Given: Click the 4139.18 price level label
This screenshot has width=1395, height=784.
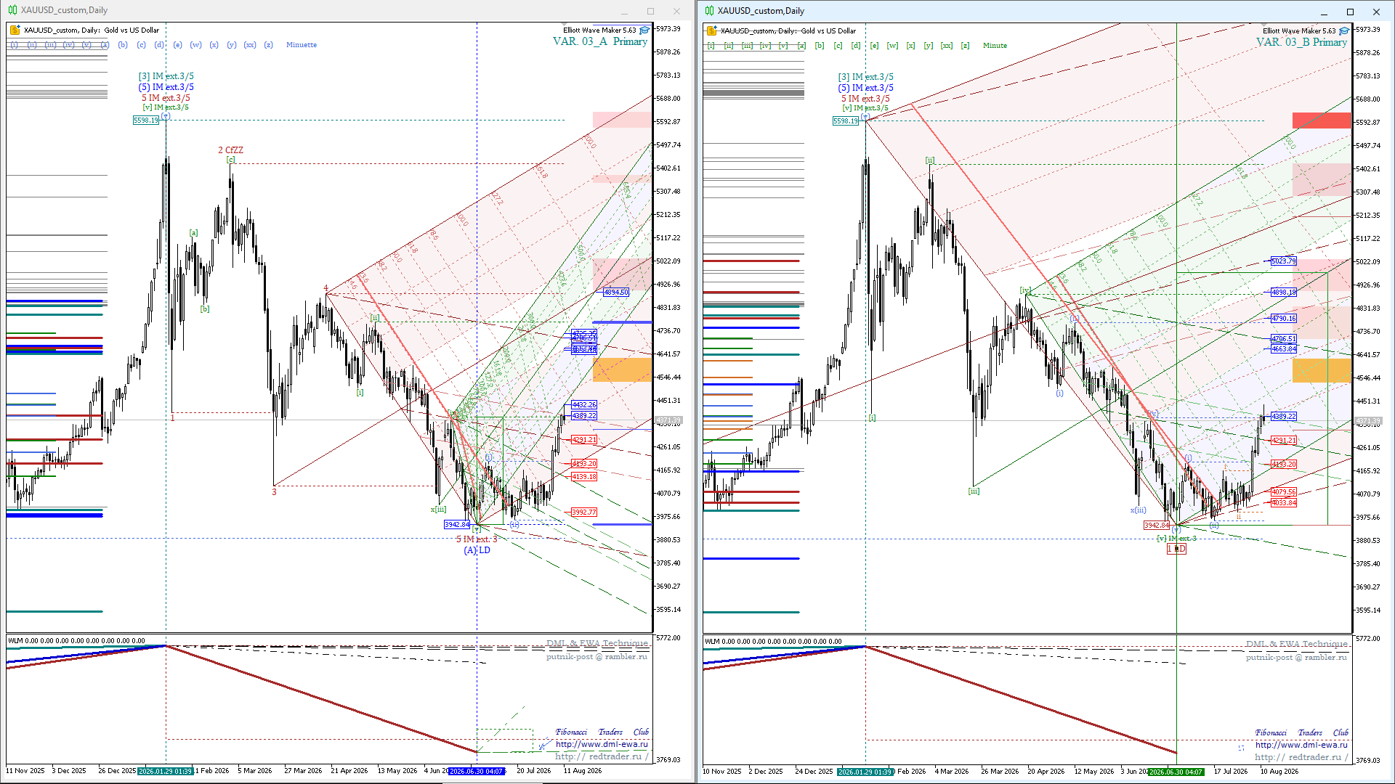Looking at the screenshot, I should point(584,477).
